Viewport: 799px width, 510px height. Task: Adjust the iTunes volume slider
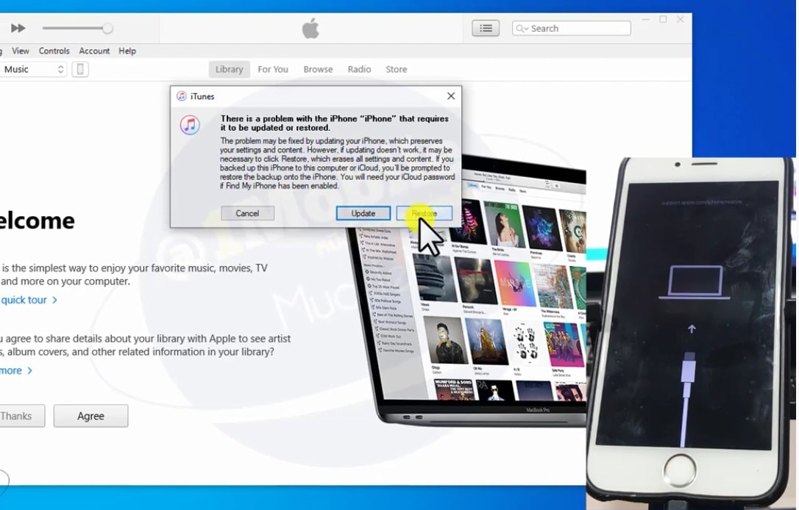[x=77, y=28]
